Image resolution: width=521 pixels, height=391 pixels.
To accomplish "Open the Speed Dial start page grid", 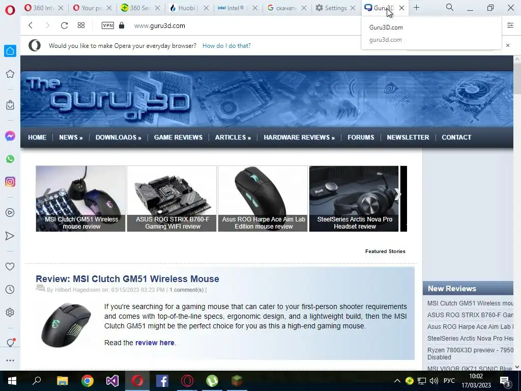I will coord(81,25).
